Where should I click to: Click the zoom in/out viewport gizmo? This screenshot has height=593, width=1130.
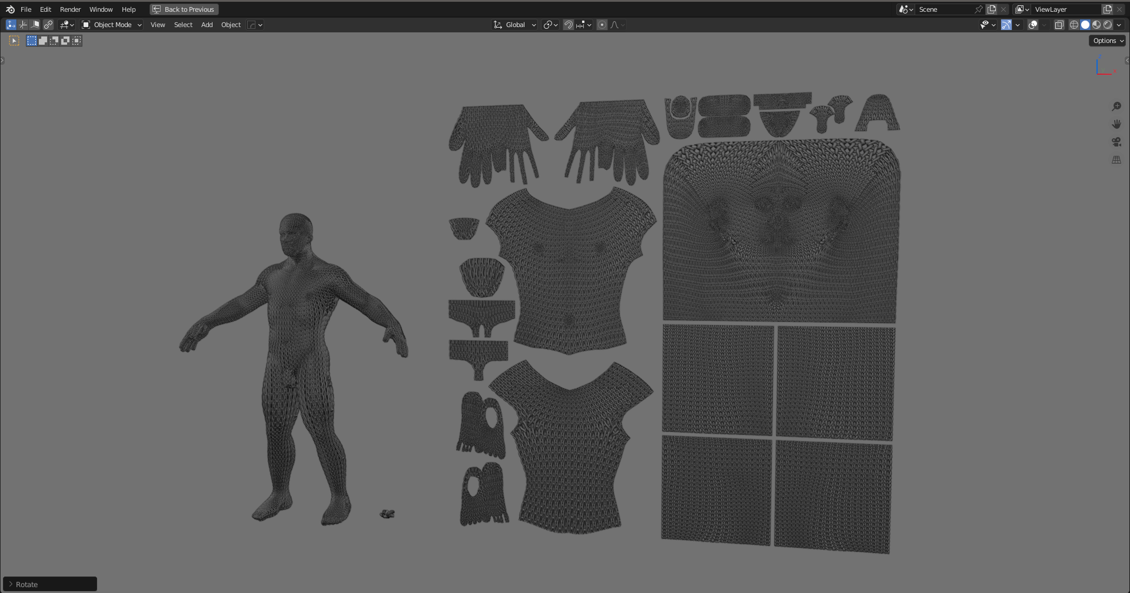[1116, 106]
